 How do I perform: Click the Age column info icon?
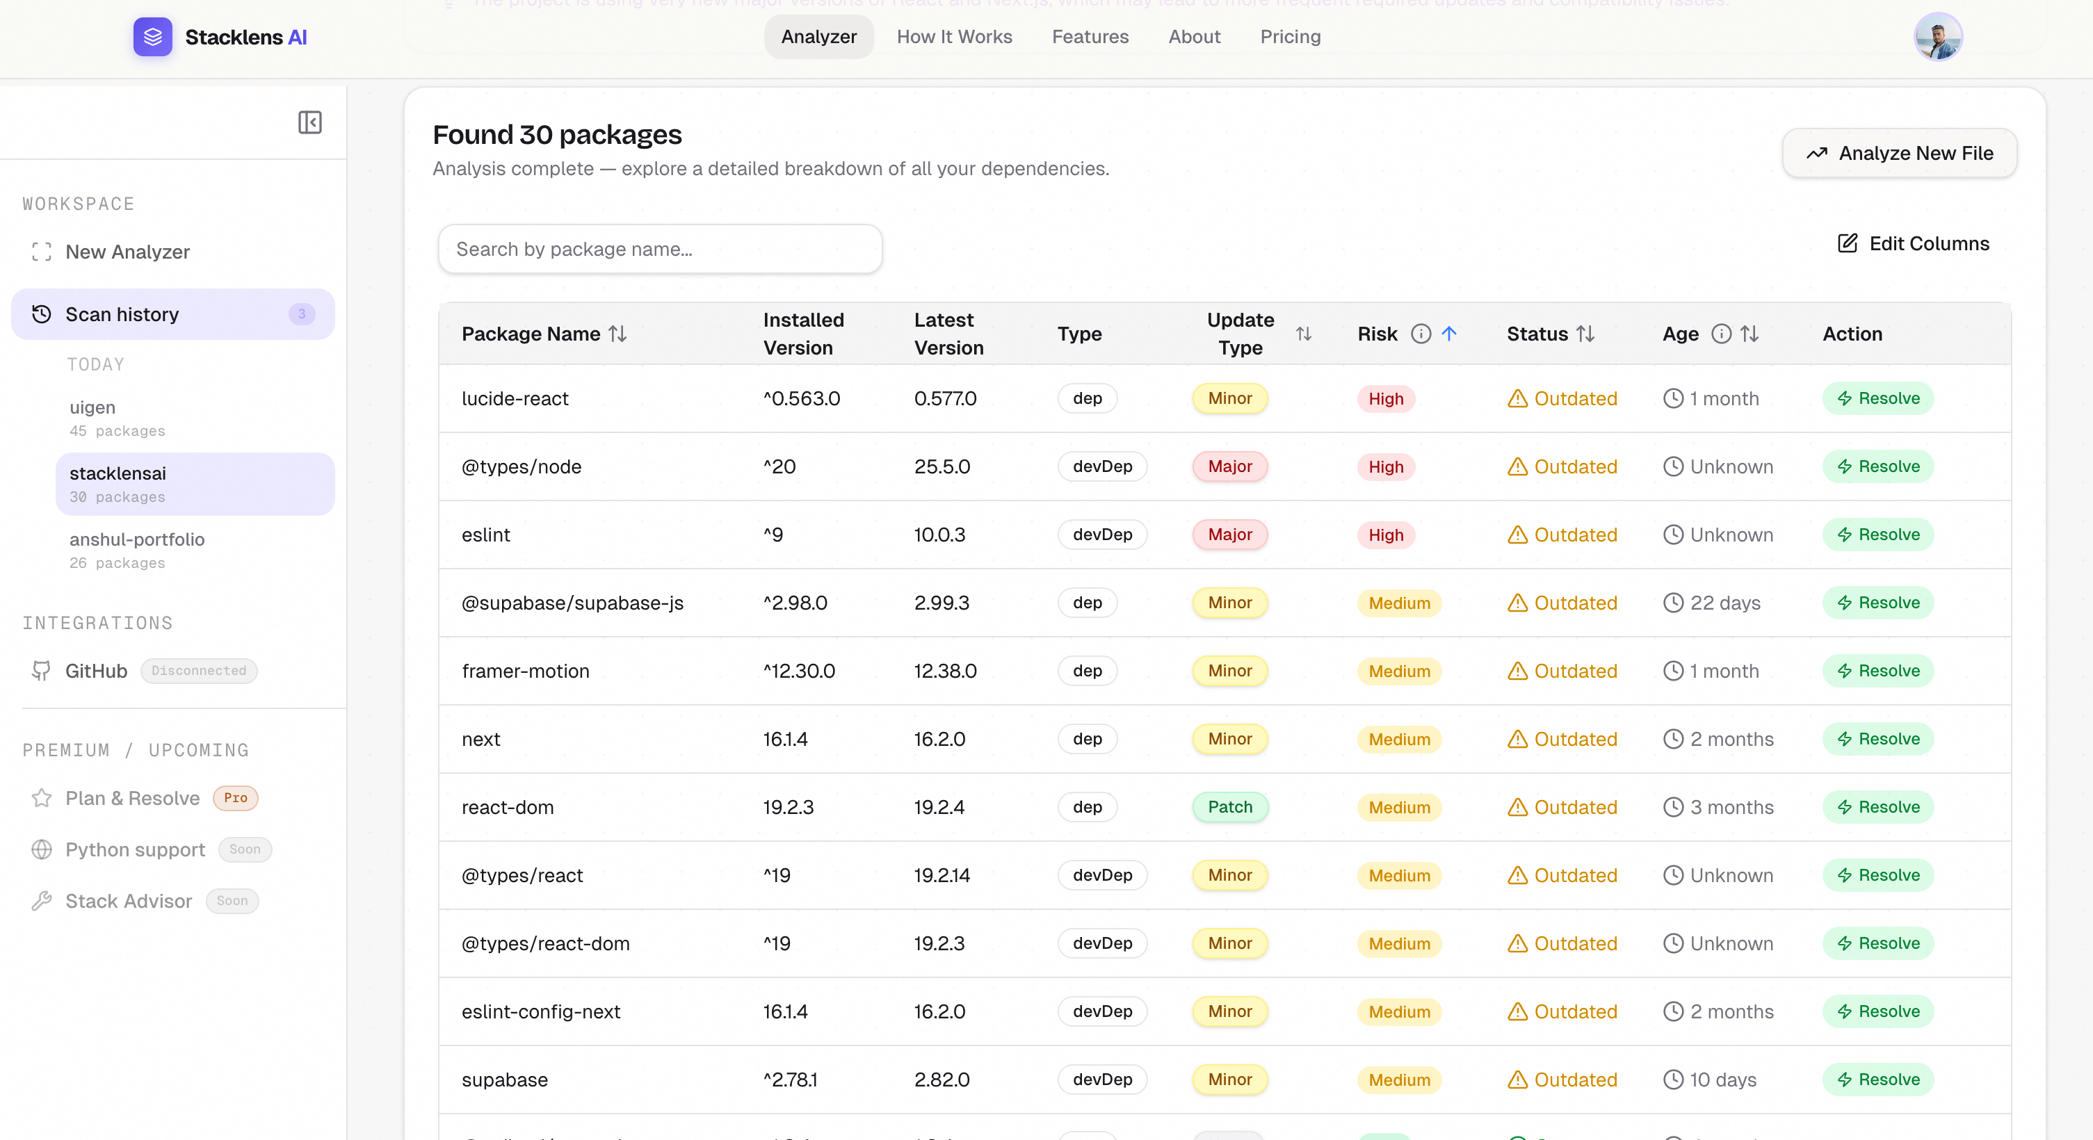click(1721, 334)
